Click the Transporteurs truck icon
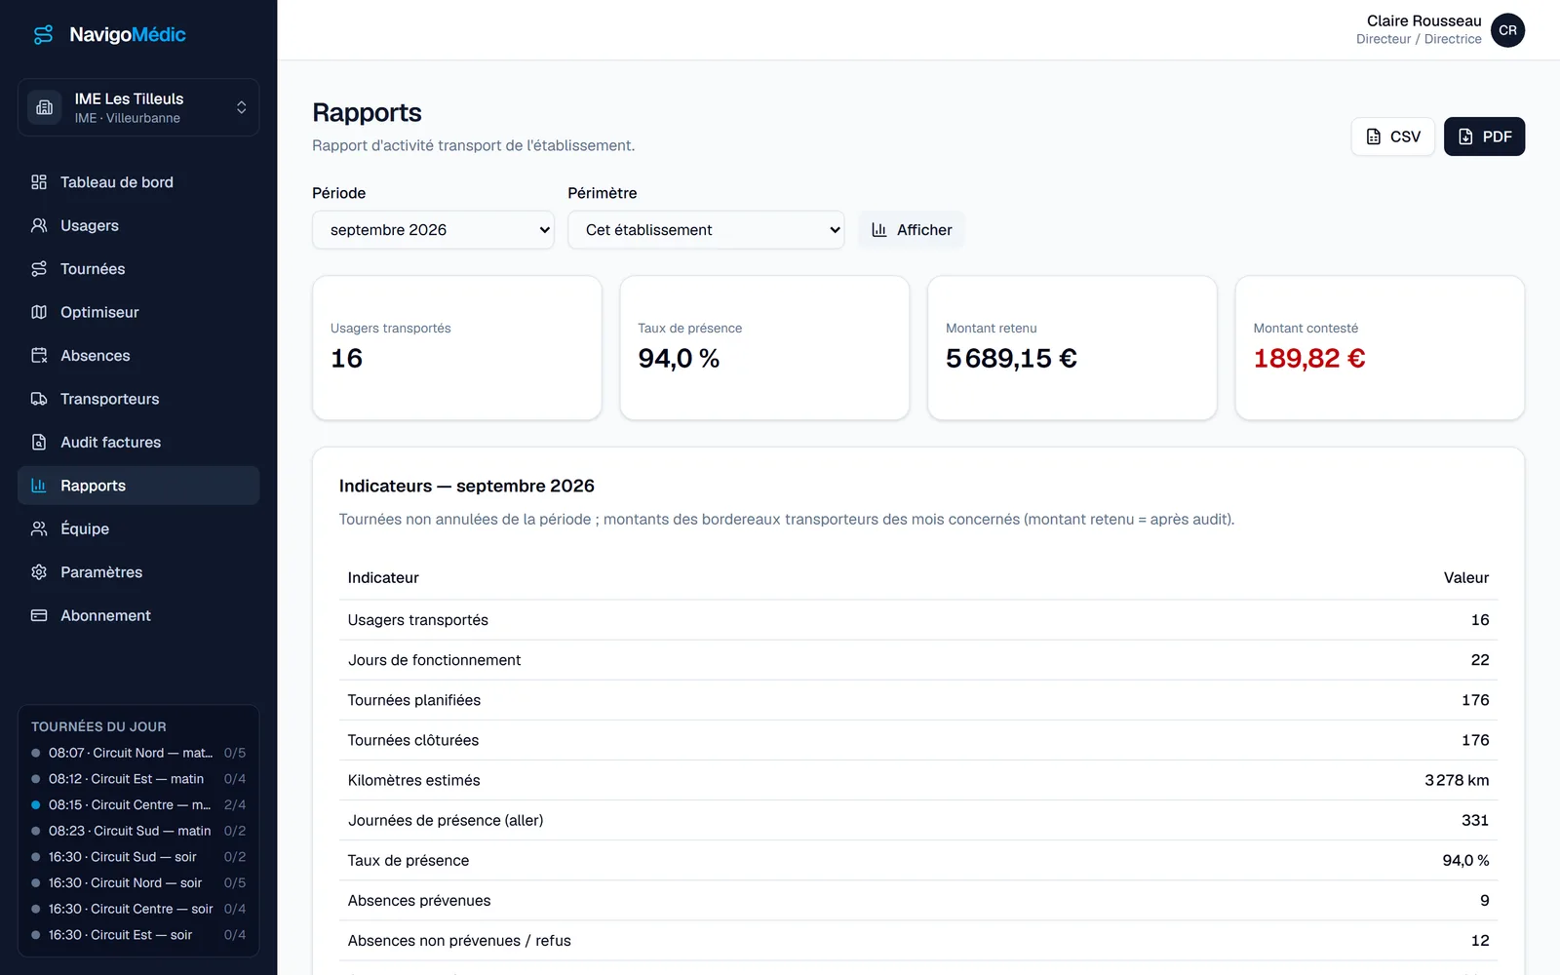Viewport: 1560px width, 975px height. [x=39, y=399]
